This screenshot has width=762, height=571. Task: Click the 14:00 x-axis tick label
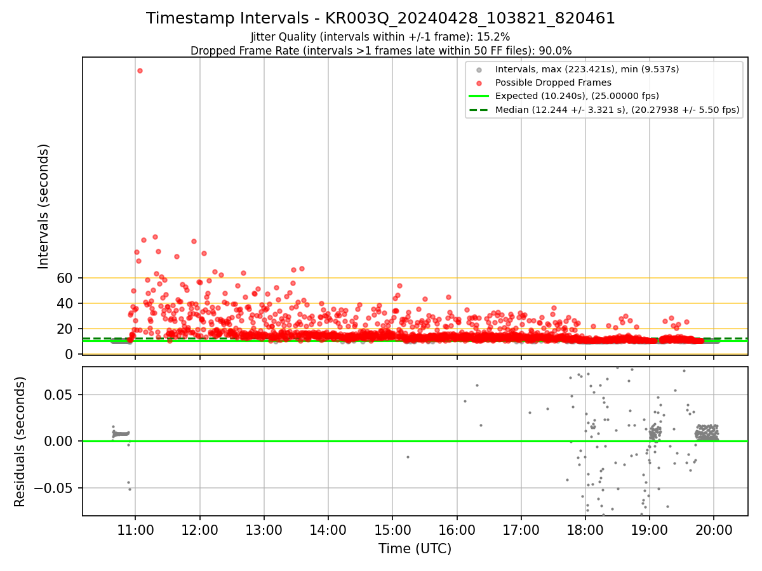(x=328, y=529)
